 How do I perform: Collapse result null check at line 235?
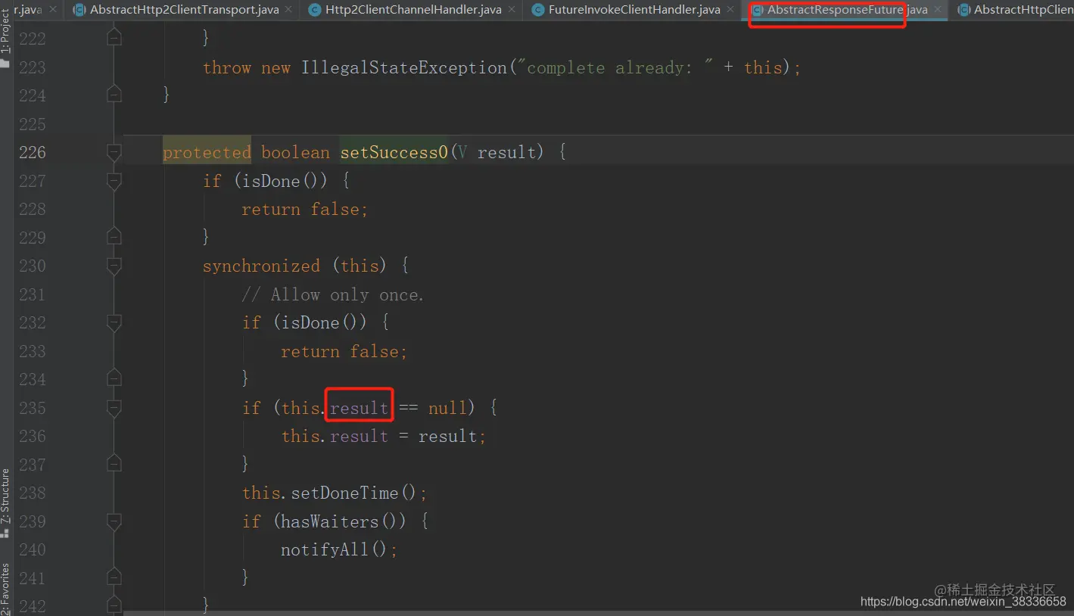tap(114, 408)
